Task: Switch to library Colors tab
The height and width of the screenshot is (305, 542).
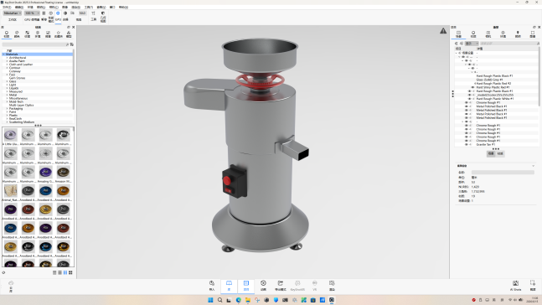Action: tap(17, 34)
